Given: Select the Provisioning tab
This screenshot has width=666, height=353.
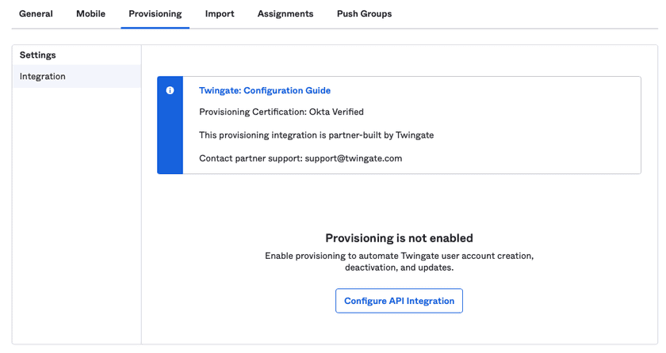Looking at the screenshot, I should tap(155, 13).
